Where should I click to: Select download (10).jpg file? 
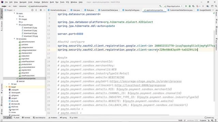click(31, 36)
